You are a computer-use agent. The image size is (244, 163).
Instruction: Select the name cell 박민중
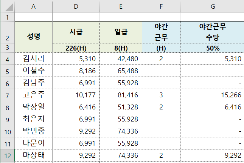(34, 131)
